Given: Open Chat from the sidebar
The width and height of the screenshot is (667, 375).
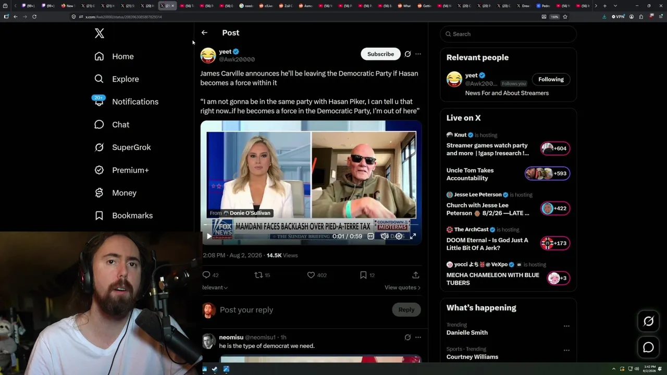Looking at the screenshot, I should click(112, 124).
